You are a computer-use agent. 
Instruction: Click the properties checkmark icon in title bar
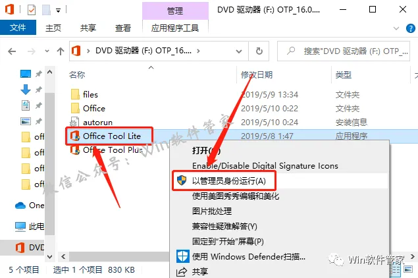[32, 10]
